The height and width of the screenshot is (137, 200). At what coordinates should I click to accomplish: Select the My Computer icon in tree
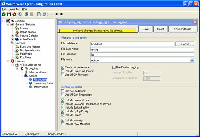8,21
